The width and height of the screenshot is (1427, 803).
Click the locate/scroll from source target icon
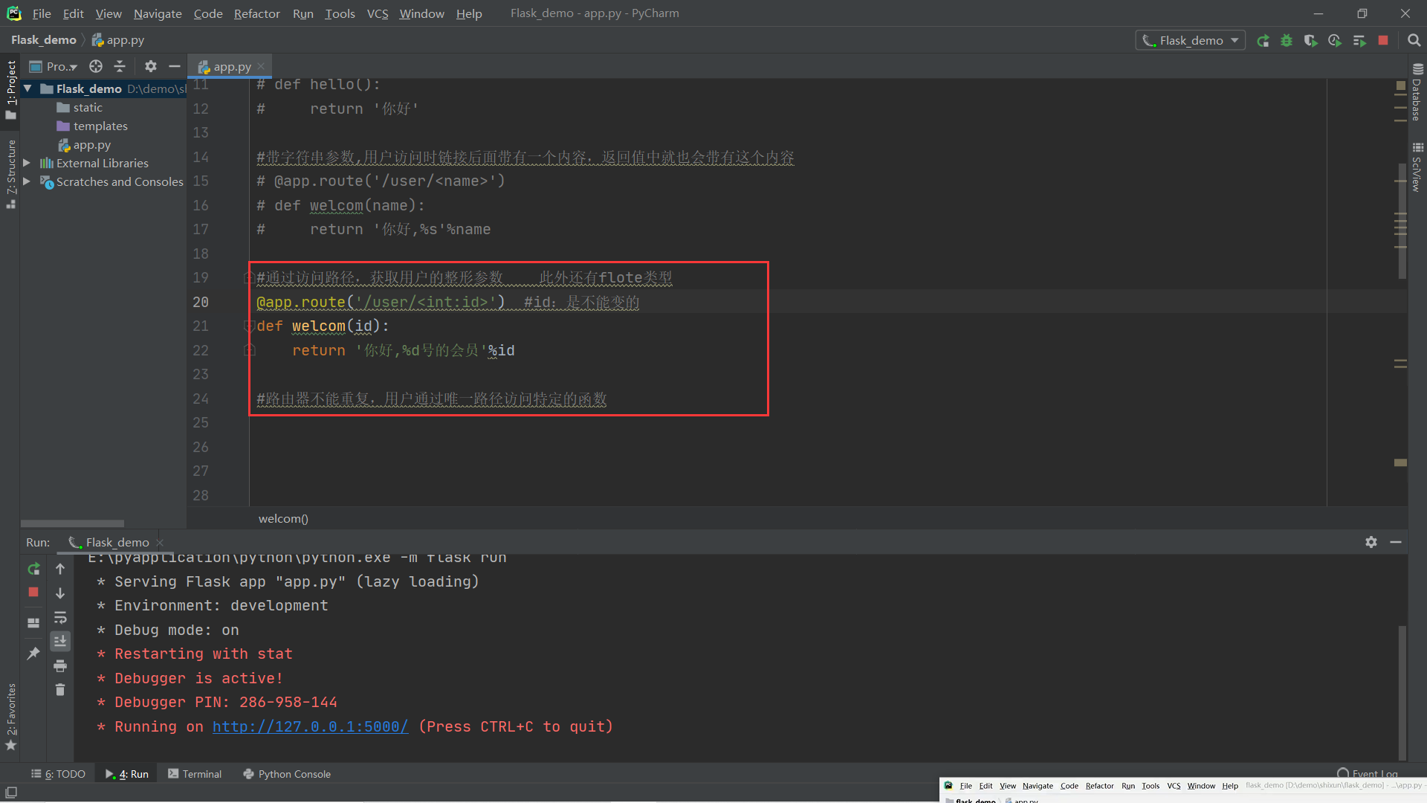[x=96, y=66]
